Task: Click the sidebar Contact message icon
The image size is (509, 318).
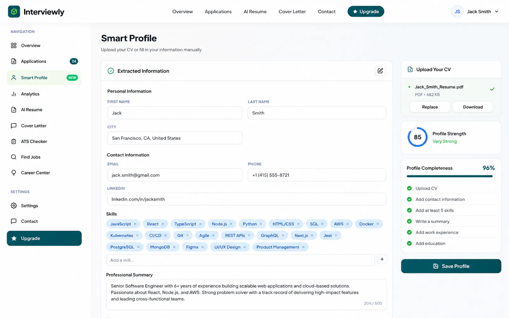Action: 14,221
